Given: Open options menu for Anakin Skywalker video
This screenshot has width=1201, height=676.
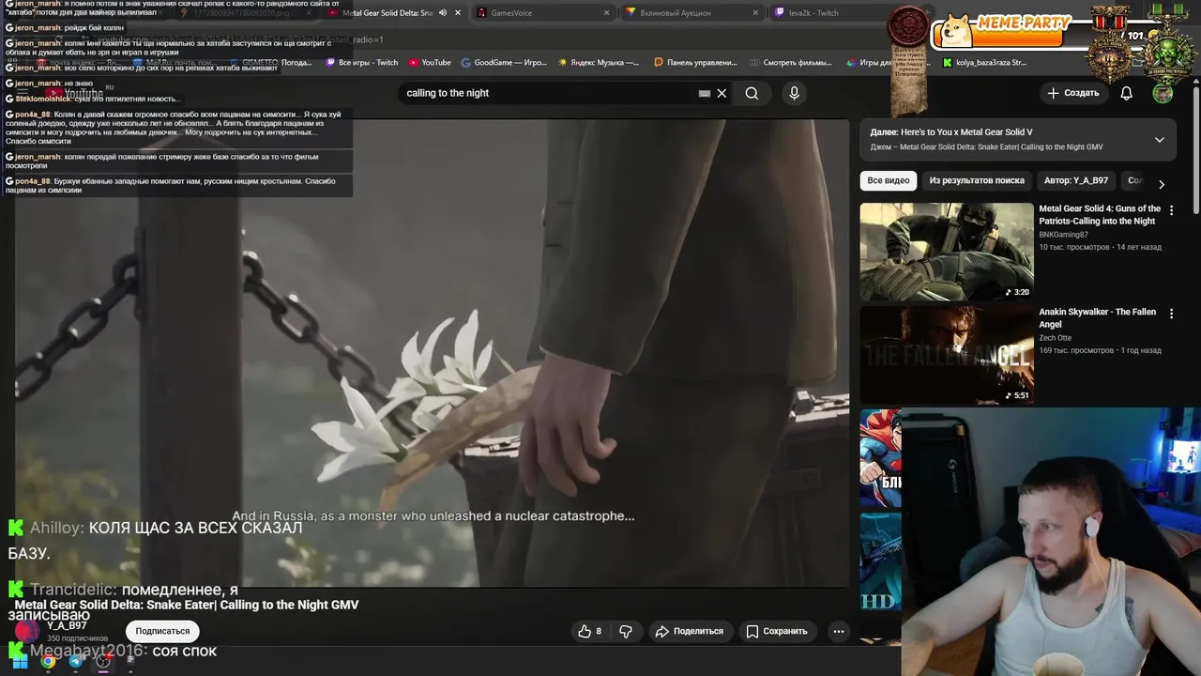Looking at the screenshot, I should pyautogui.click(x=1171, y=314).
